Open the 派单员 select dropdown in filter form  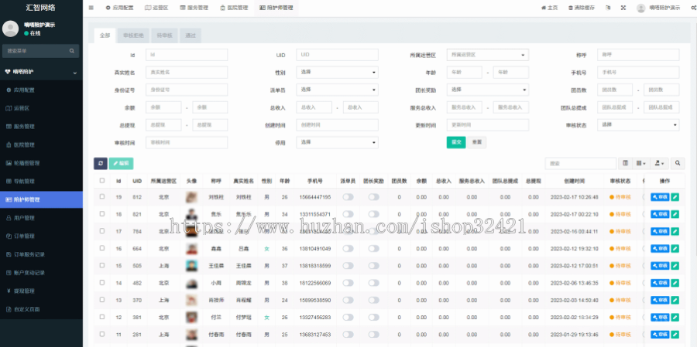coord(338,90)
